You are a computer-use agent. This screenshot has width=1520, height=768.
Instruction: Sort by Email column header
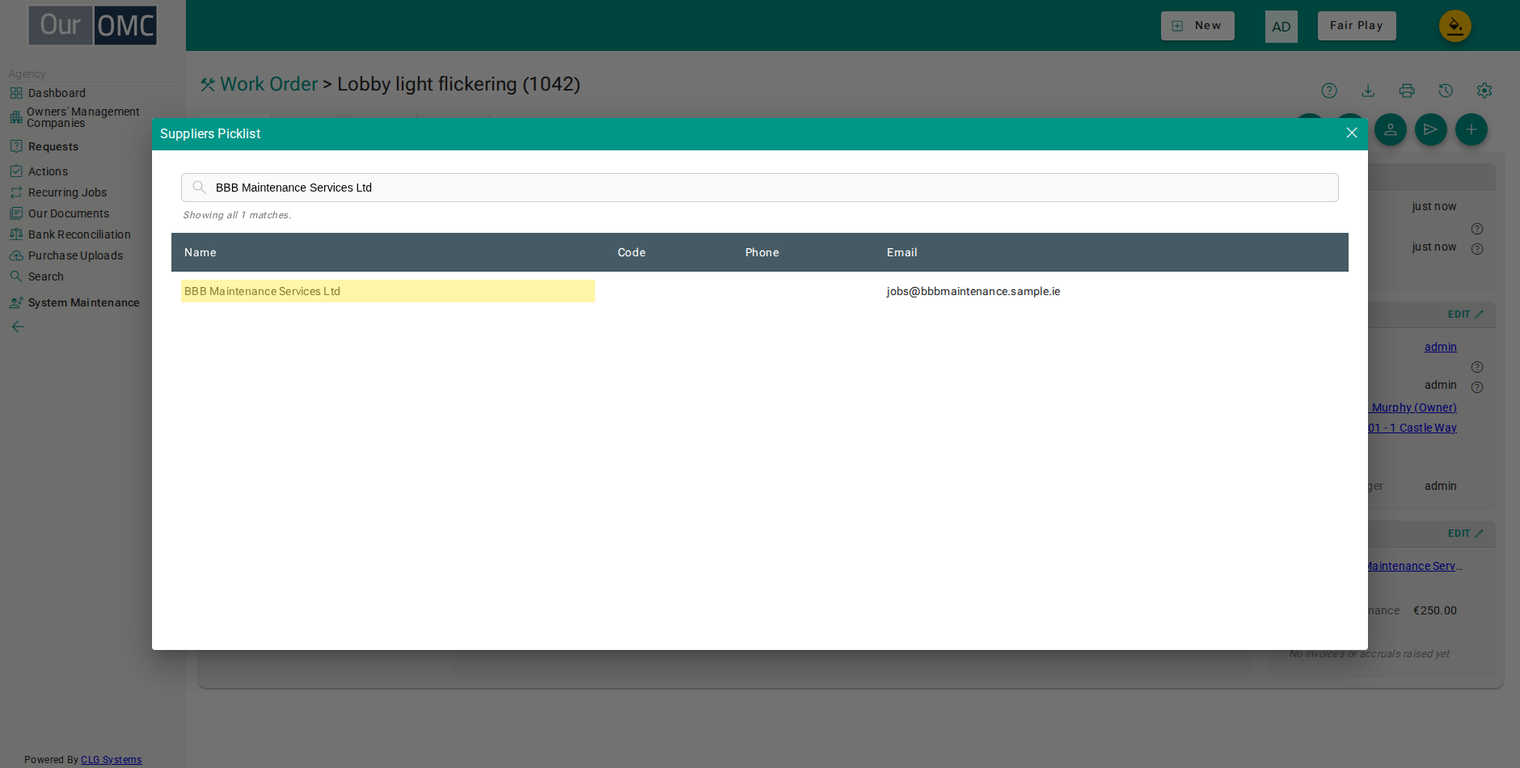901,252
